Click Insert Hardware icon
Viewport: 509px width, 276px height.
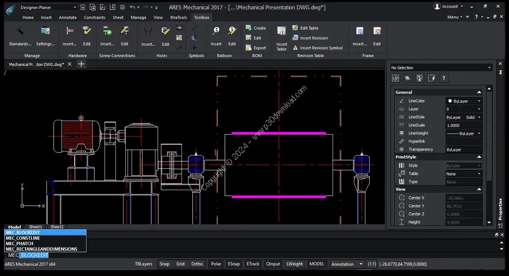(x=69, y=31)
